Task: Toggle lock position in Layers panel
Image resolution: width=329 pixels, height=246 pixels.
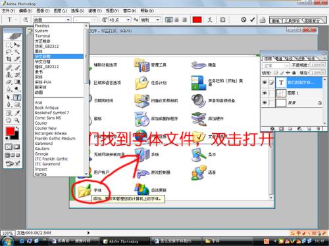Action: pos(288,73)
